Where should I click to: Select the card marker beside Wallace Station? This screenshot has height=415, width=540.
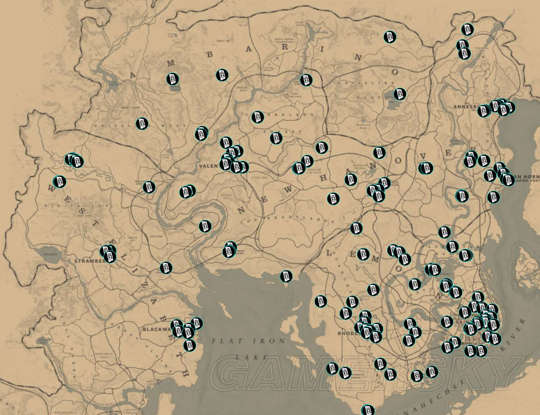coord(149,187)
